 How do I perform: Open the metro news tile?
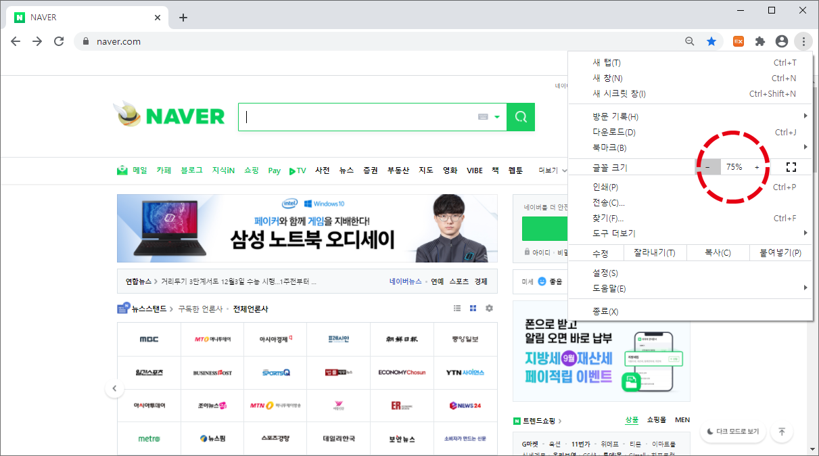tap(149, 438)
